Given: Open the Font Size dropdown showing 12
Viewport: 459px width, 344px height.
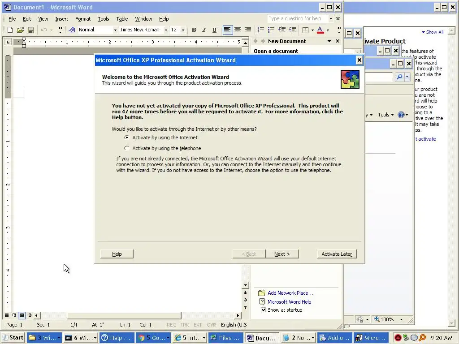Looking at the screenshot, I should [x=183, y=30].
